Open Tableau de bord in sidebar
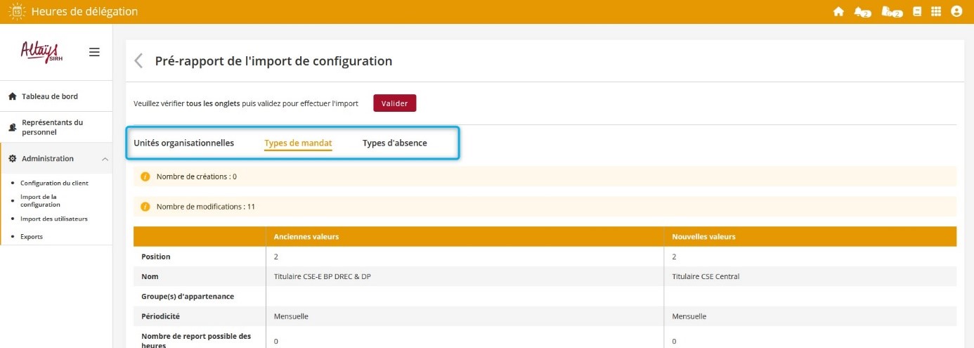 49,96
